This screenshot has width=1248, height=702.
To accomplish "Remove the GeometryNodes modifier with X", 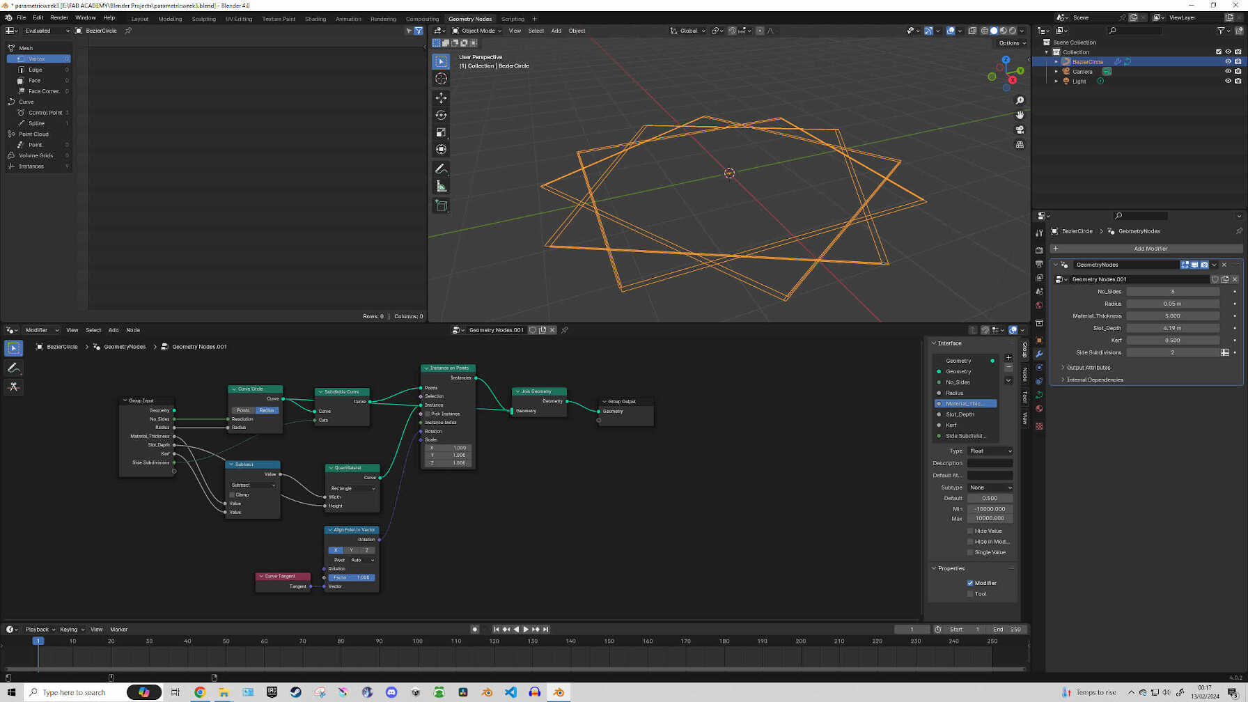I will coord(1224,265).
